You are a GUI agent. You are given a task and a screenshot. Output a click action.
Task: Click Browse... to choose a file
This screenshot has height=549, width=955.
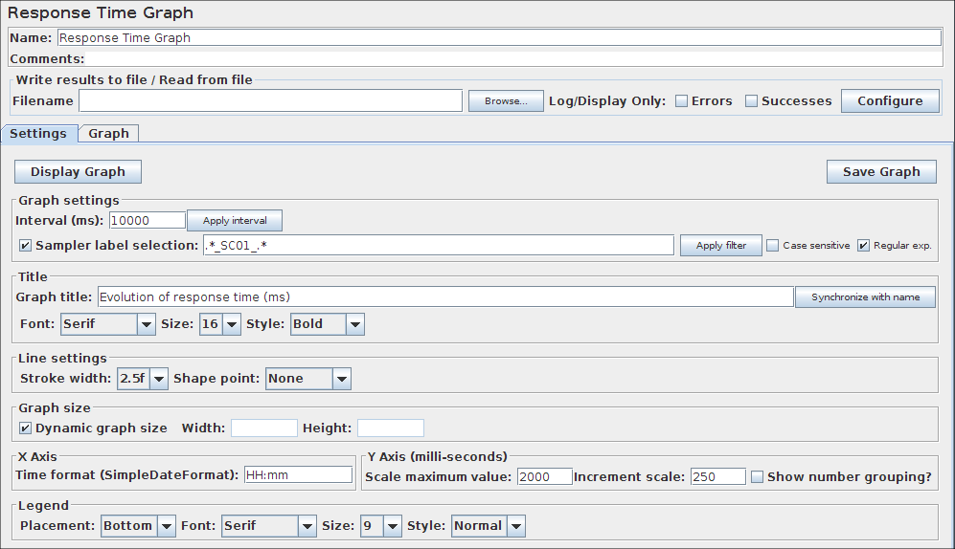point(506,101)
